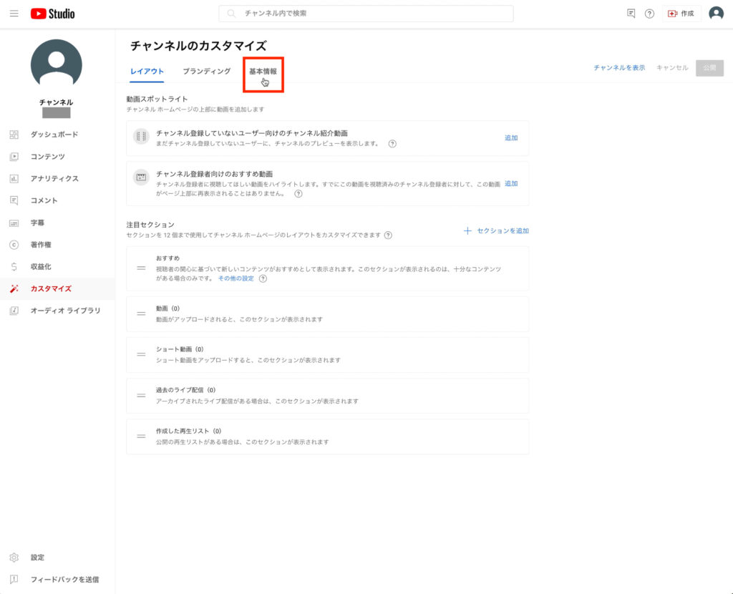Go to Analytics (アナリティクス) in sidebar
733x594 pixels.
pos(54,179)
